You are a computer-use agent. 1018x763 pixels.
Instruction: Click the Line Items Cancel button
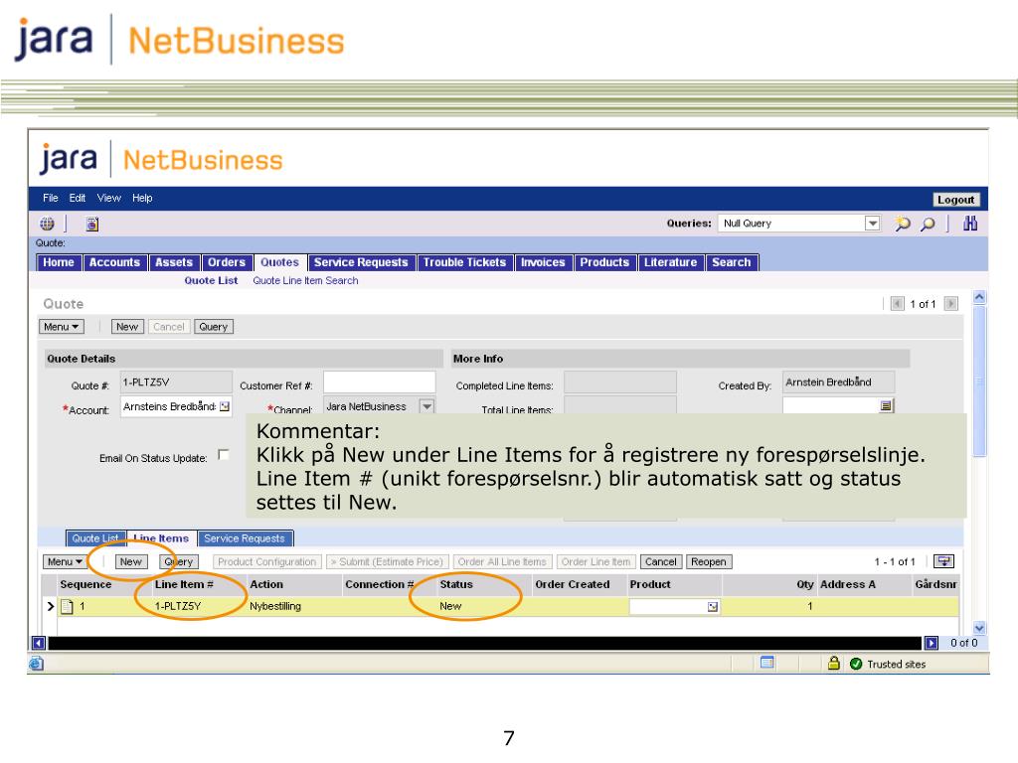(661, 562)
